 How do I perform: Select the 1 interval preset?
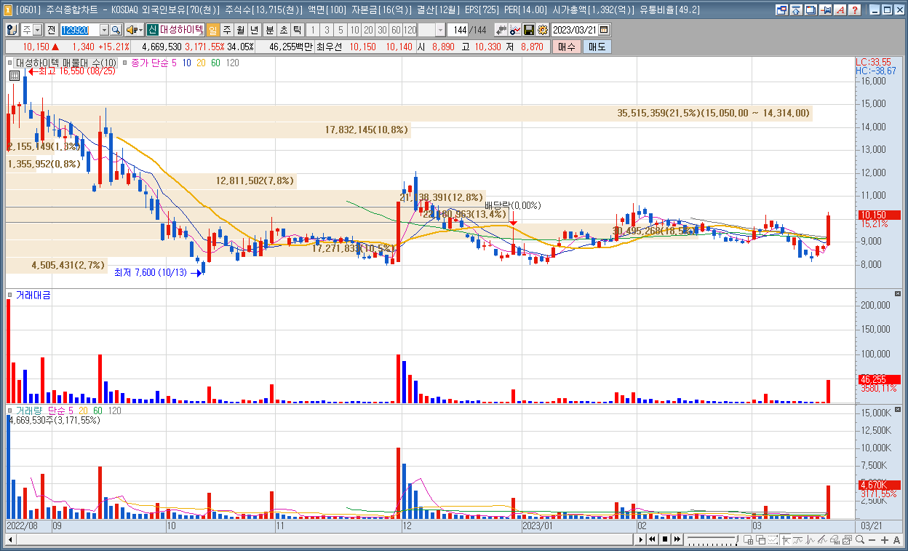(312, 30)
